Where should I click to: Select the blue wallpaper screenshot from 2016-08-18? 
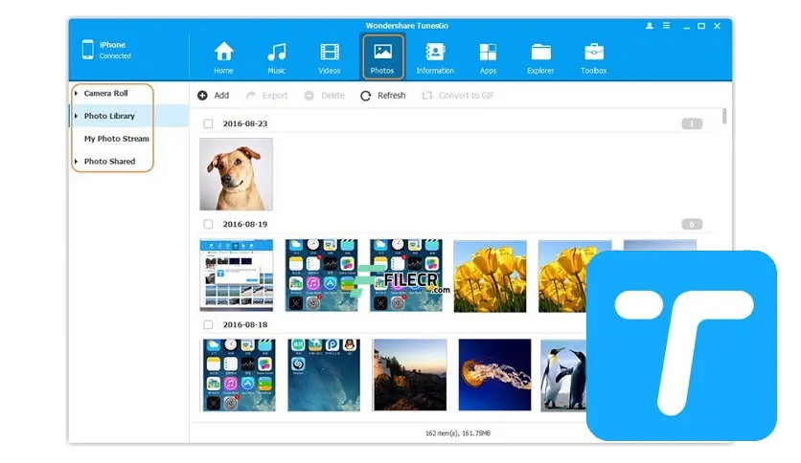(324, 375)
